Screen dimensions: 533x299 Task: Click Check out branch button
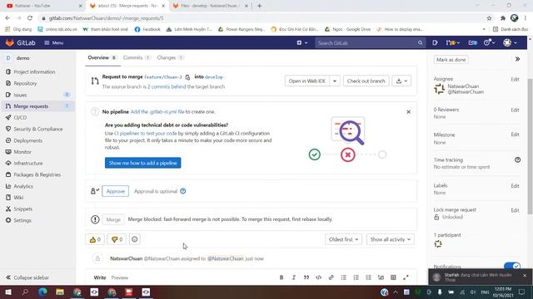coord(366,81)
